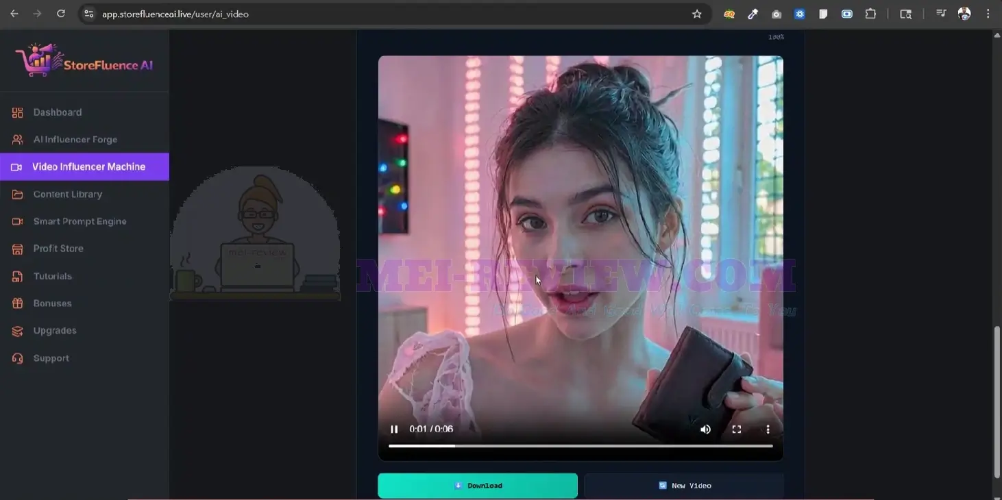Screen dimensions: 1002x500
Task: Open the Video Influencer Machine menu item
Action: (x=84, y=166)
